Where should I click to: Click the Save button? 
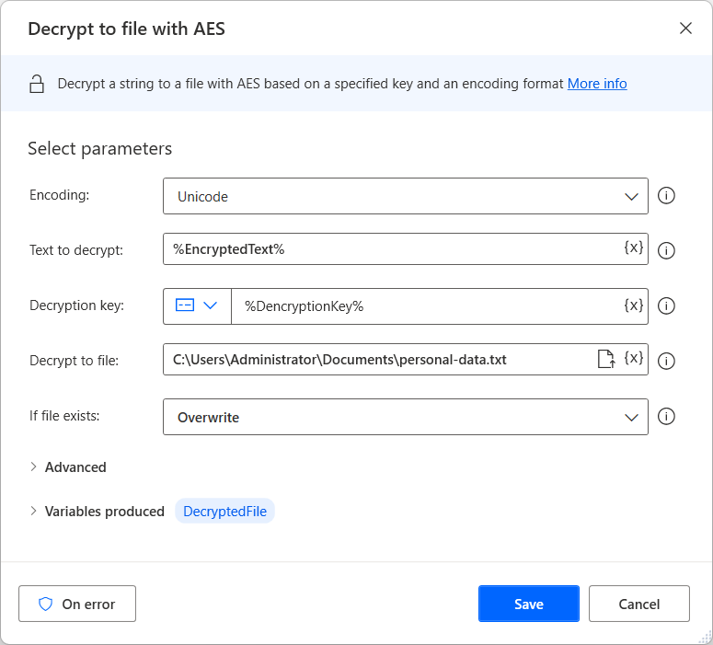tap(528, 604)
